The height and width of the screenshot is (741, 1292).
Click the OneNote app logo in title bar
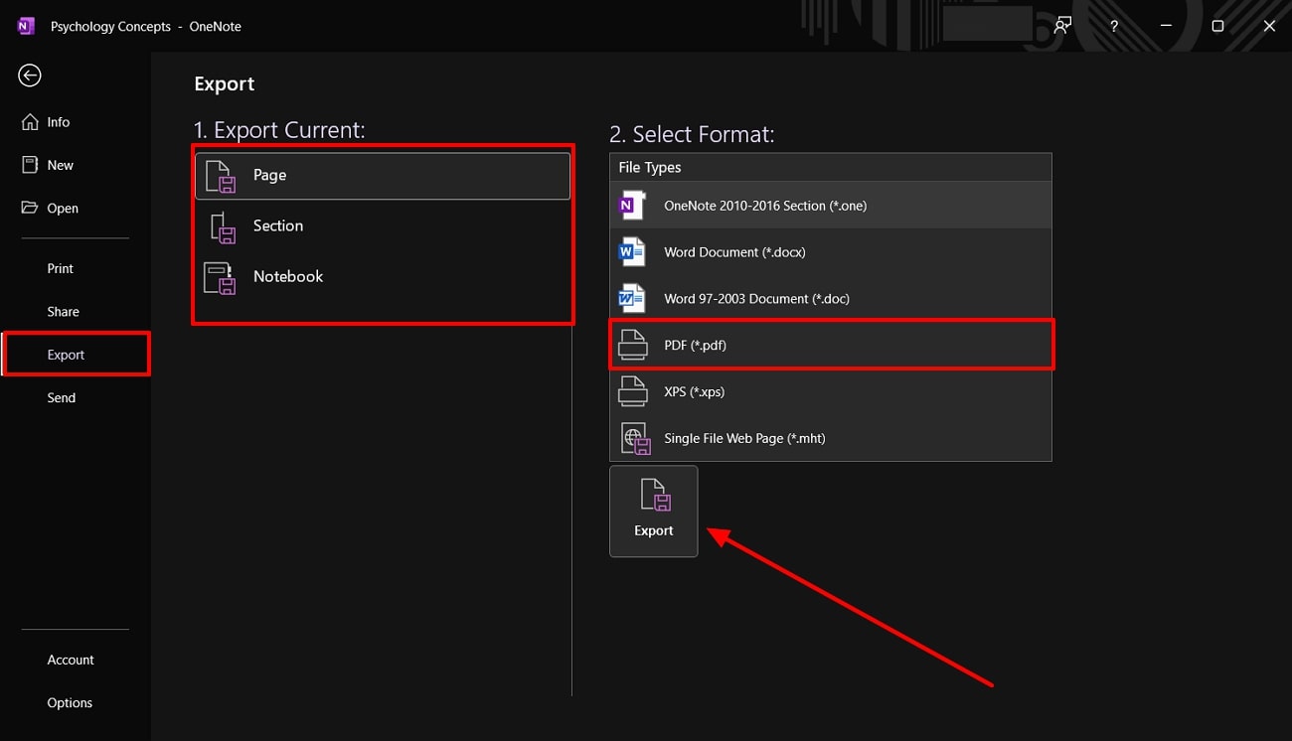(x=26, y=27)
